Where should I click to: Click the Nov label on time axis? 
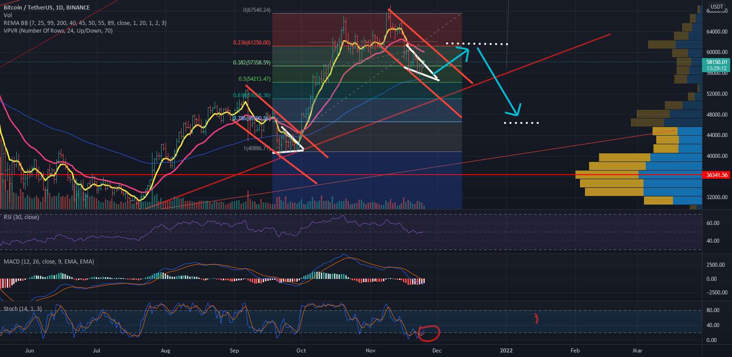click(371, 351)
